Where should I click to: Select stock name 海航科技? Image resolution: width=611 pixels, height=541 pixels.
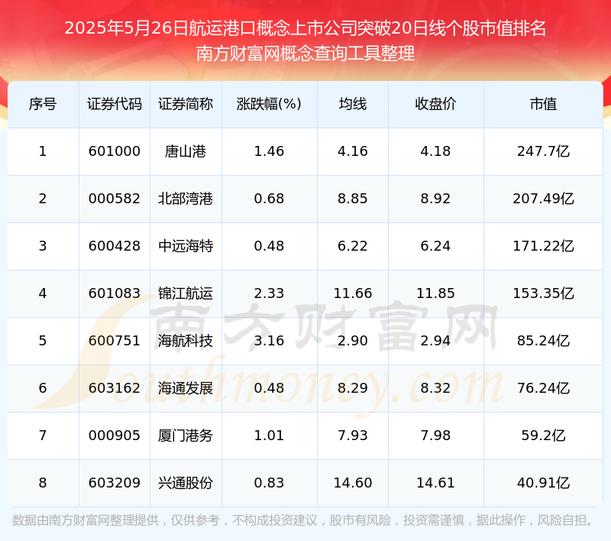coord(186,341)
